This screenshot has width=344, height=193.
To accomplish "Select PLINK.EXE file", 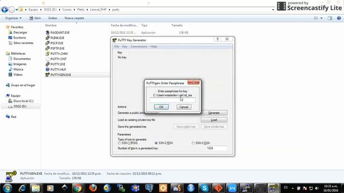I will (58, 38).
